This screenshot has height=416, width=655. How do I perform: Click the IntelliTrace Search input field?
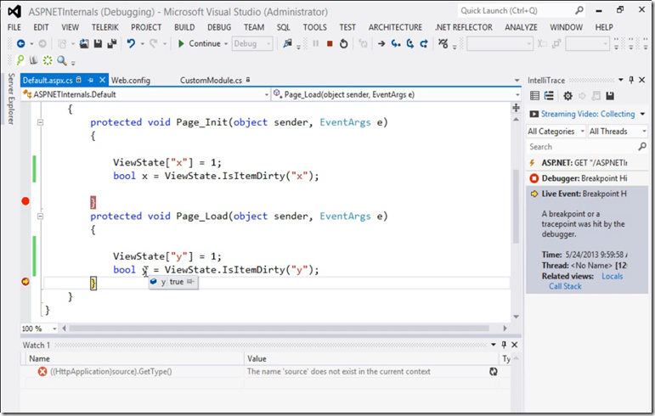pyautogui.click(x=582, y=147)
